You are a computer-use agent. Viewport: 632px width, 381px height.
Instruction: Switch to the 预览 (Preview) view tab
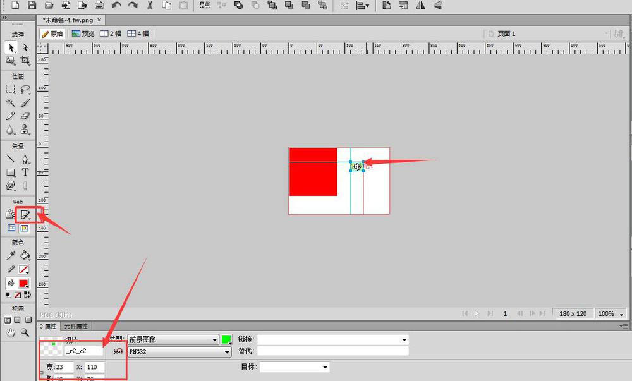pyautogui.click(x=83, y=34)
